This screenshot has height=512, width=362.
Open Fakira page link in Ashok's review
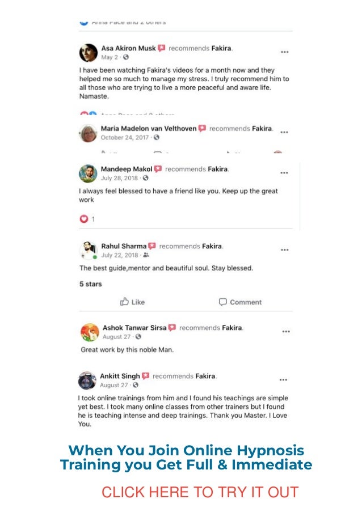tap(232, 328)
